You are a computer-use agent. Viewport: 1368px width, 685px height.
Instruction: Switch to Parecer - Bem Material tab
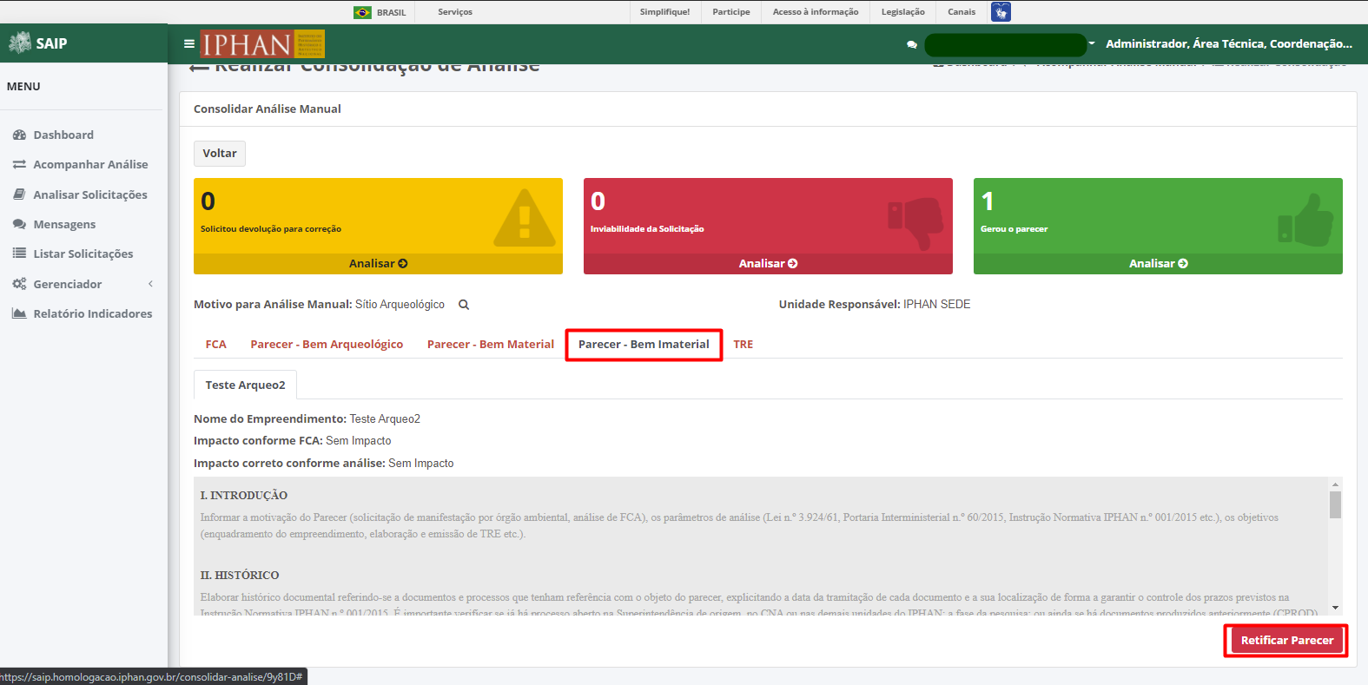click(491, 345)
